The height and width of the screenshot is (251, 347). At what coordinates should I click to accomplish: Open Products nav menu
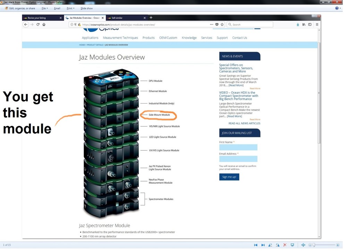click(149, 38)
